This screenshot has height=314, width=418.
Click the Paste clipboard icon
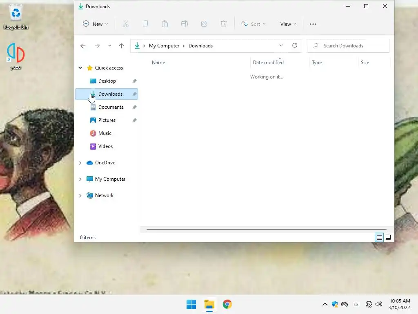point(165,24)
